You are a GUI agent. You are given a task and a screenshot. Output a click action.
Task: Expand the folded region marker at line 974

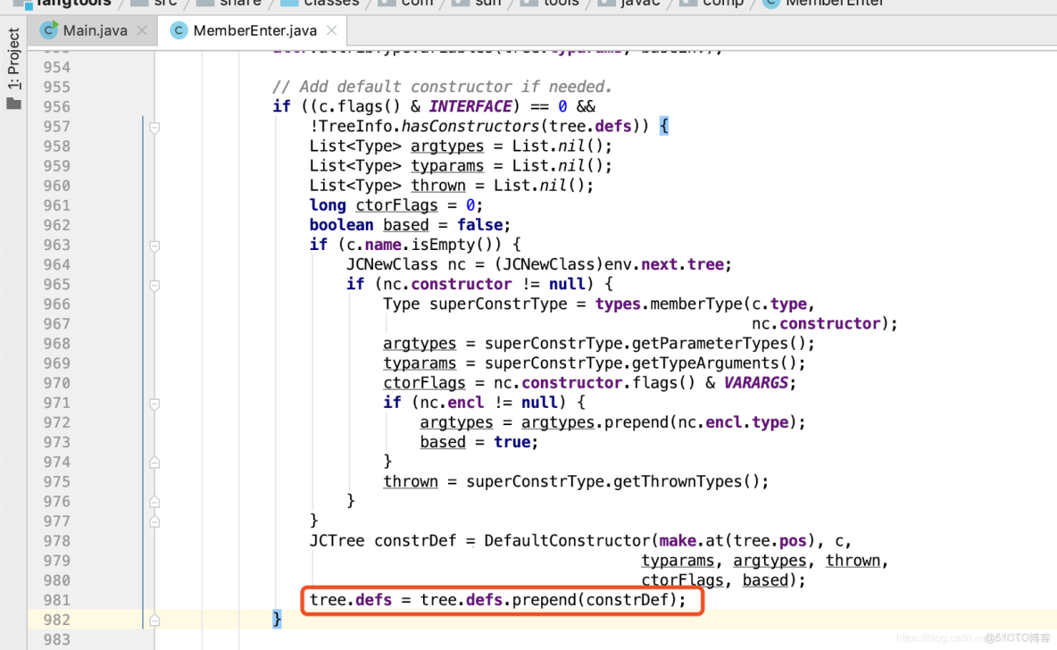pos(154,462)
